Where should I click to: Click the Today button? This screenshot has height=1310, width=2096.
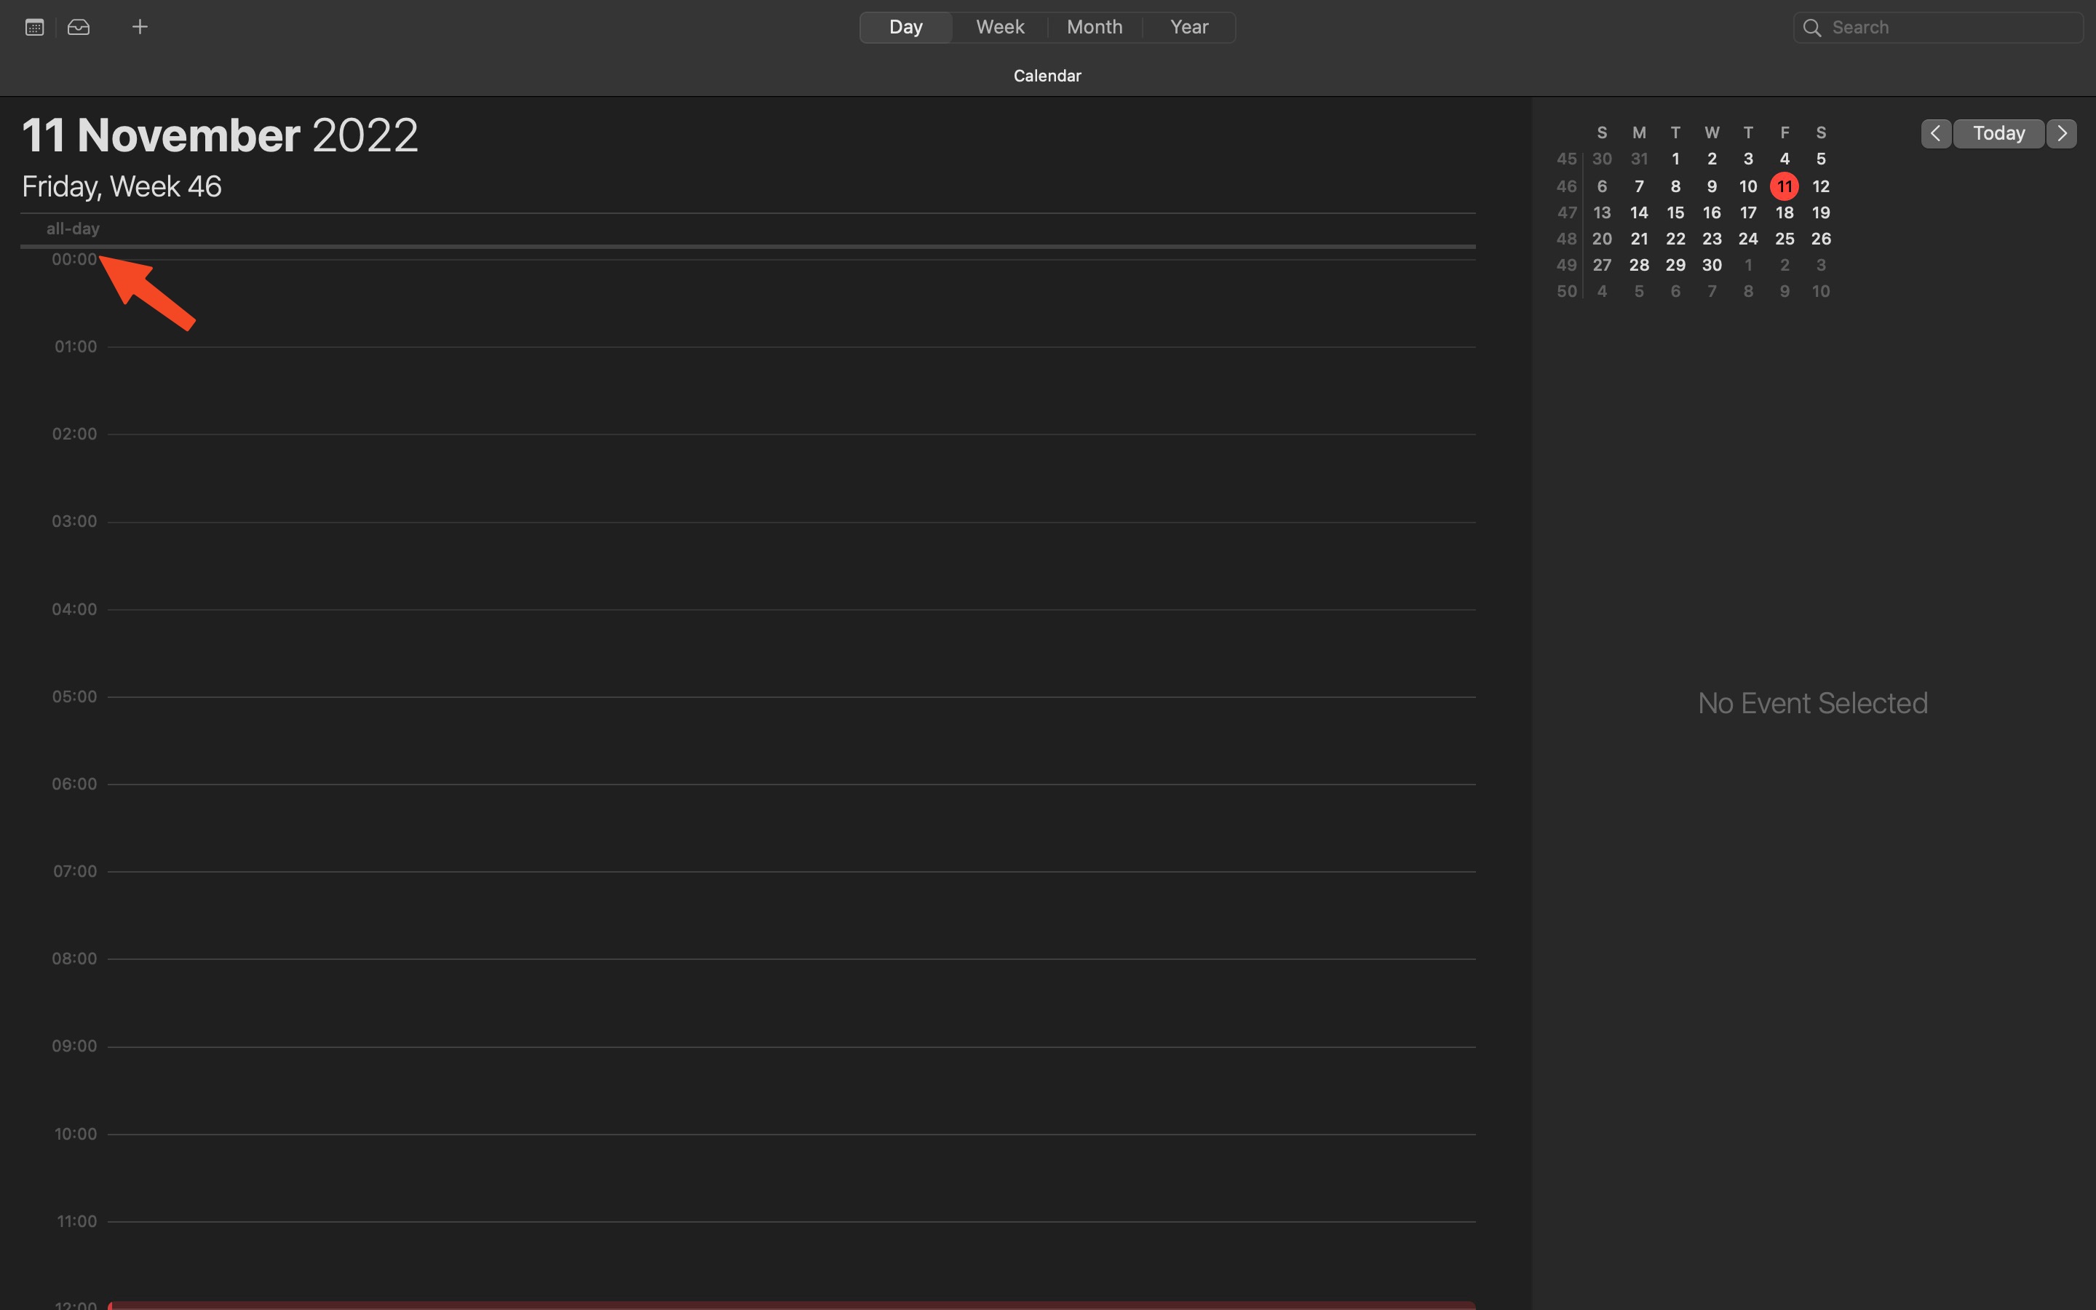[x=1998, y=131]
